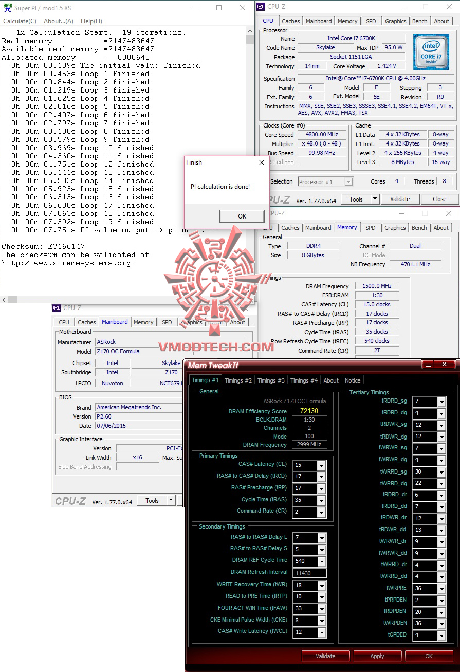Open the Calculate menu in Super PI
The image size is (460, 672).
point(20,21)
